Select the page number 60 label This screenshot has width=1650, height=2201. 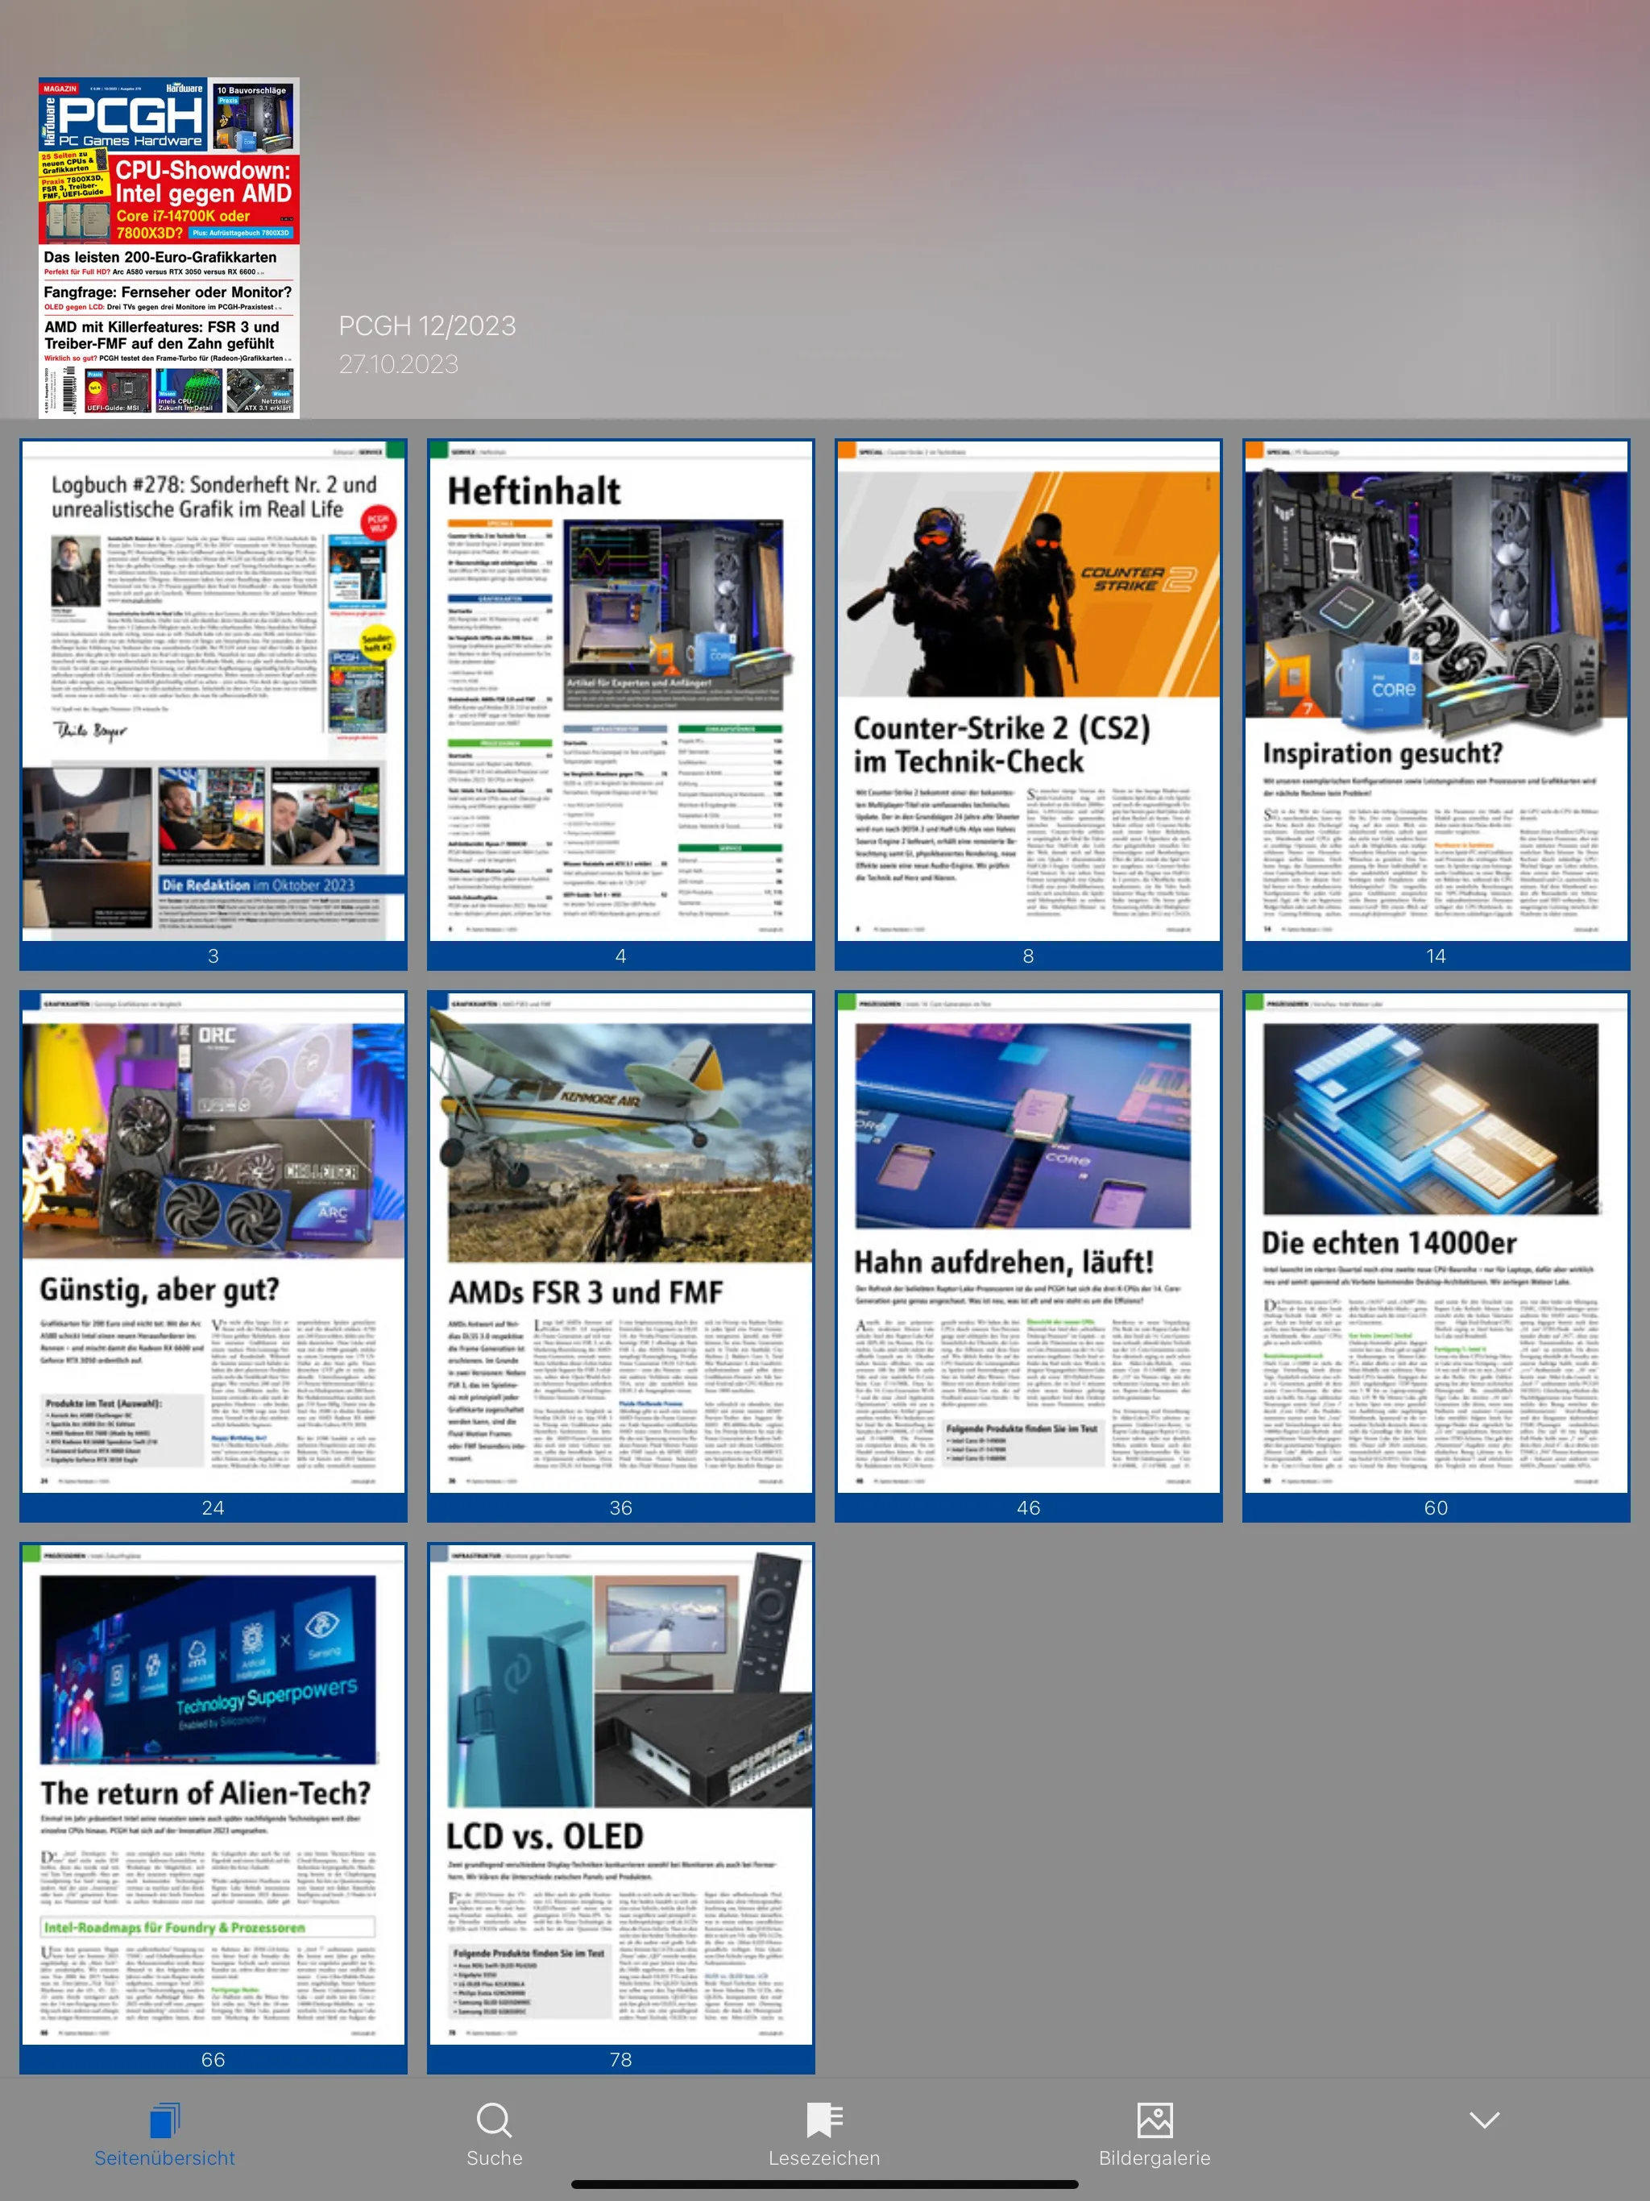pyautogui.click(x=1436, y=1507)
